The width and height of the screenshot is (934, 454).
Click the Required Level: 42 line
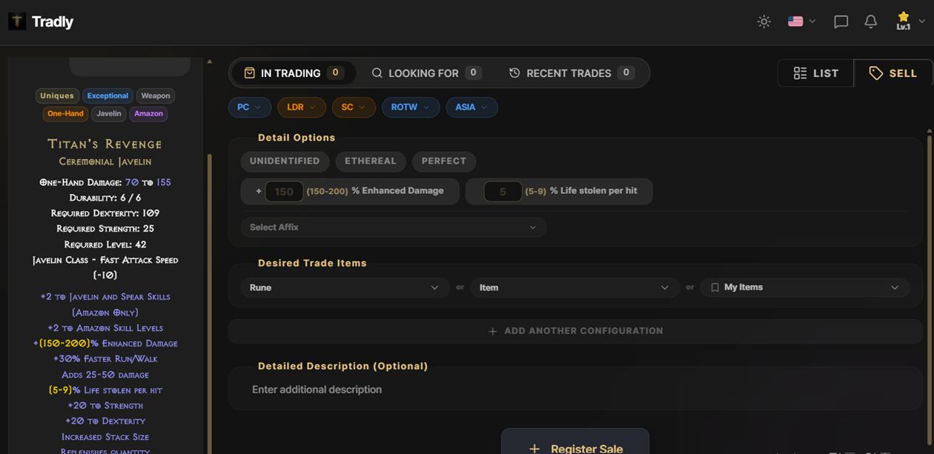pos(105,244)
